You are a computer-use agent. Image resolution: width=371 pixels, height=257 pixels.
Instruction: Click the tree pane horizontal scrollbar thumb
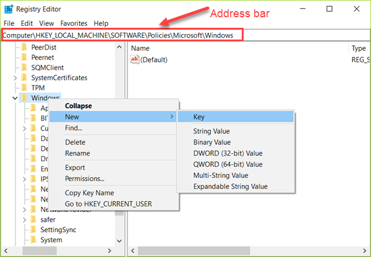point(40,251)
